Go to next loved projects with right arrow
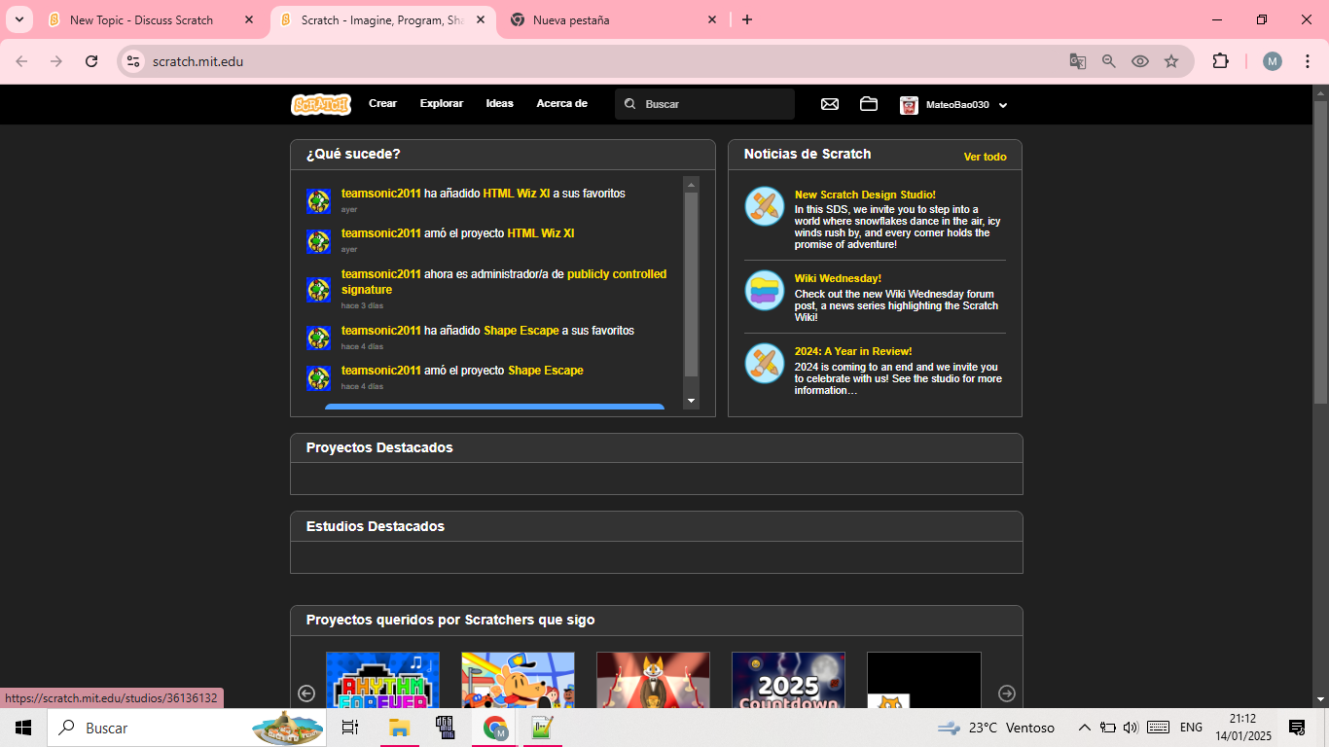This screenshot has height=747, width=1329. tap(1007, 694)
